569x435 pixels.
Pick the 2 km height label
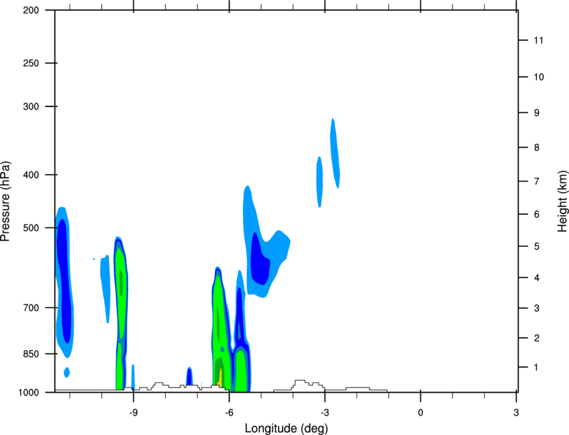[537, 338]
